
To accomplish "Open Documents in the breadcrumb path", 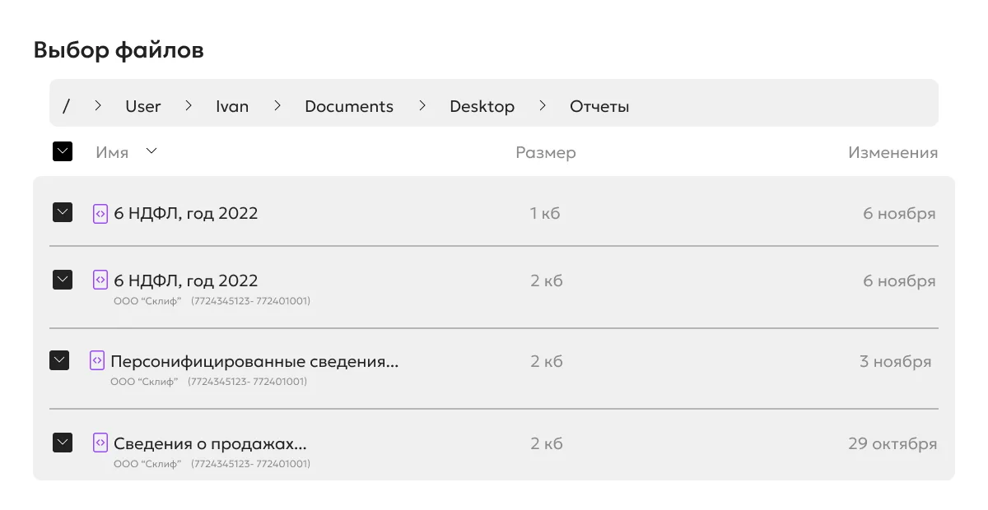I will point(349,106).
